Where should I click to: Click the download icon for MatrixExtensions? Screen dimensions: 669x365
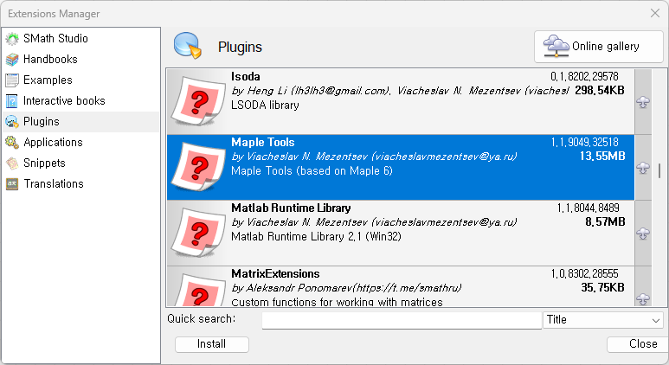(x=643, y=299)
